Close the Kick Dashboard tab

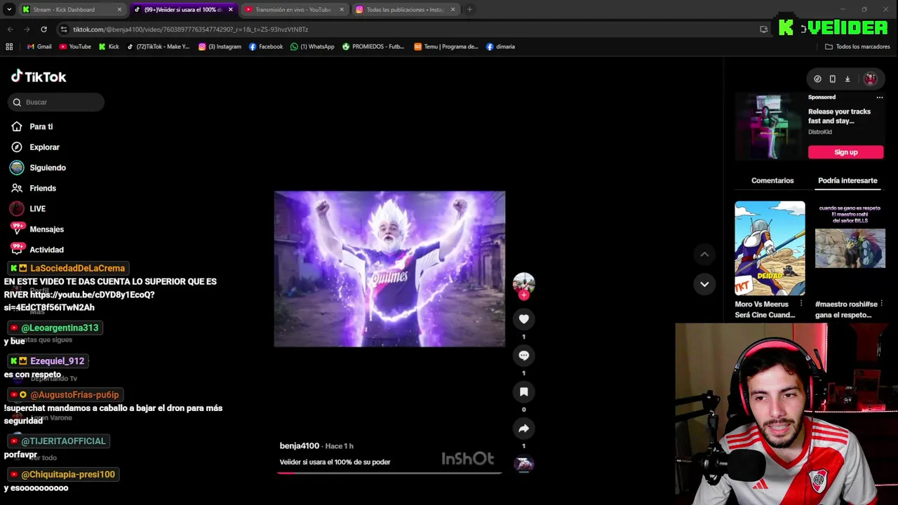click(x=119, y=10)
